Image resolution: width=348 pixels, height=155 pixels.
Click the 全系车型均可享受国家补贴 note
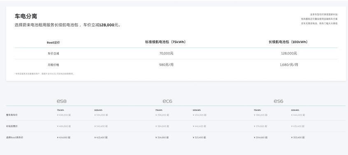pyautogui.click(x=324, y=14)
